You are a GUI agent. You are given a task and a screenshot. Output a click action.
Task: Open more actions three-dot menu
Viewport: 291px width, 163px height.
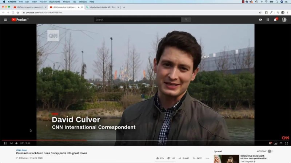pyautogui.click(x=207, y=158)
